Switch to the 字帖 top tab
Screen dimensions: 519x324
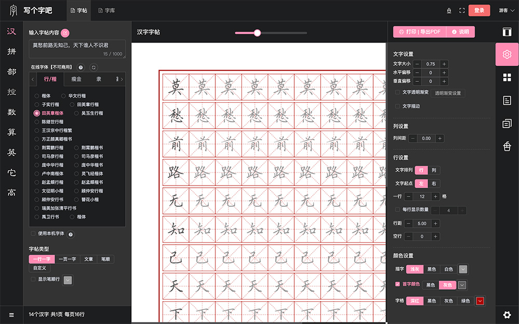point(79,10)
